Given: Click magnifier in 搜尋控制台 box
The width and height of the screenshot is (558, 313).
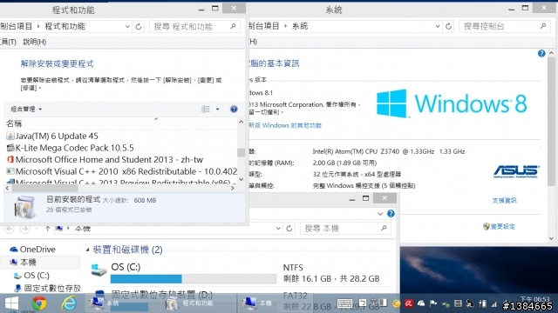Looking at the screenshot, I should pyautogui.click(x=542, y=26).
